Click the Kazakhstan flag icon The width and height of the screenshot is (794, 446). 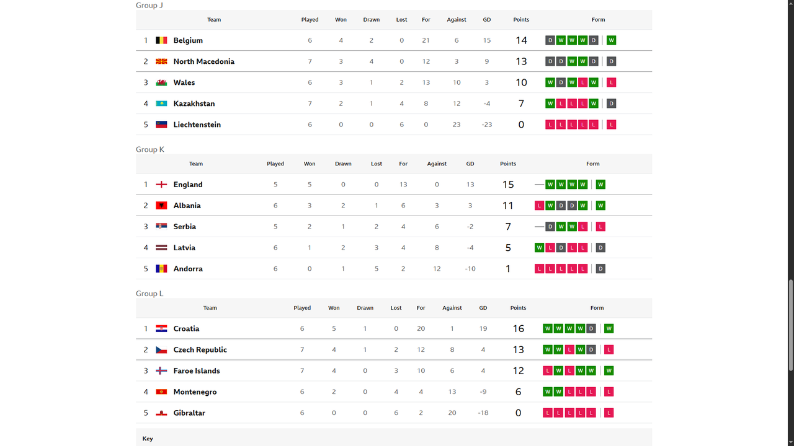pos(161,103)
